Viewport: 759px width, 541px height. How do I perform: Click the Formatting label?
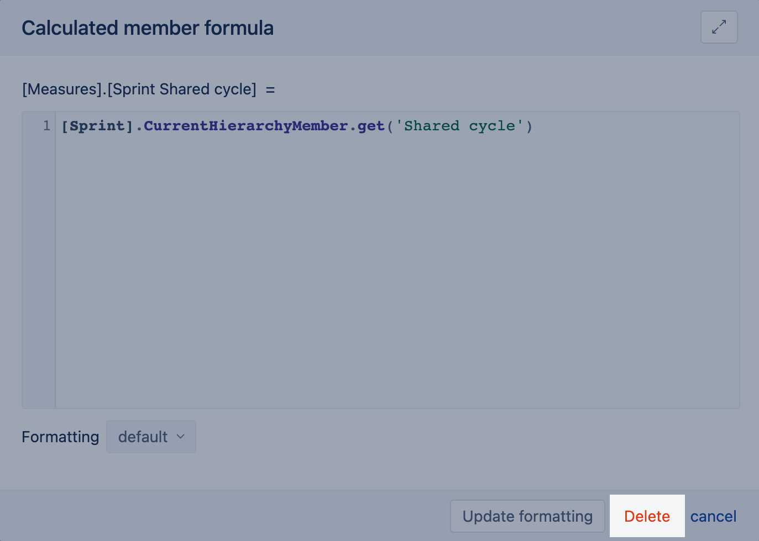[x=60, y=437]
